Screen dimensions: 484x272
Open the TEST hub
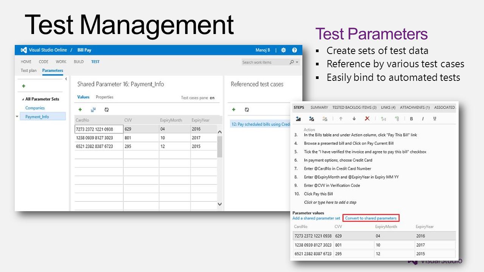[95, 62]
